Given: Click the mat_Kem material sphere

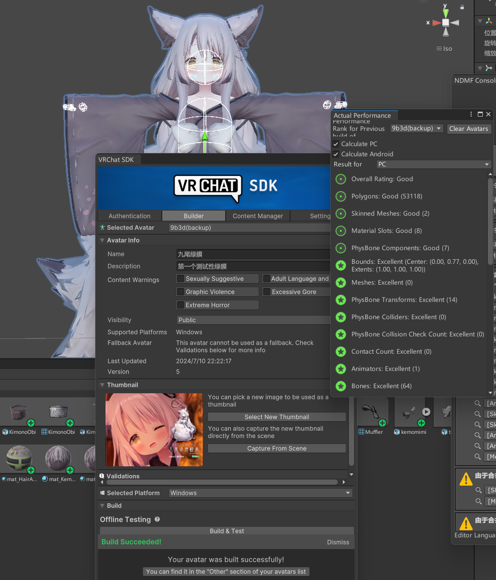Looking at the screenshot, I should point(58,458).
